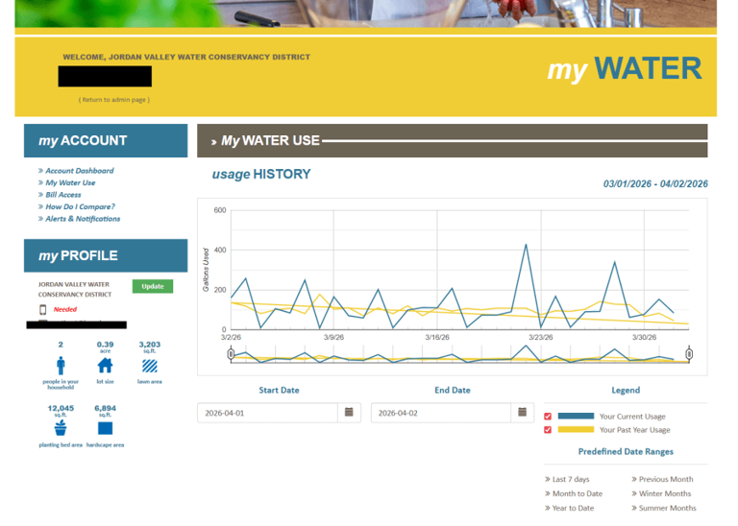
Task: Click the people in household person icon
Action: [61, 366]
